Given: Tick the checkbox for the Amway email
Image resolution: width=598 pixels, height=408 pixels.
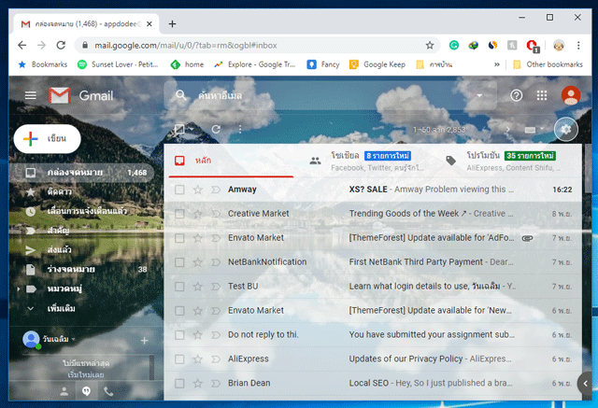Looking at the screenshot, I should (x=179, y=190).
